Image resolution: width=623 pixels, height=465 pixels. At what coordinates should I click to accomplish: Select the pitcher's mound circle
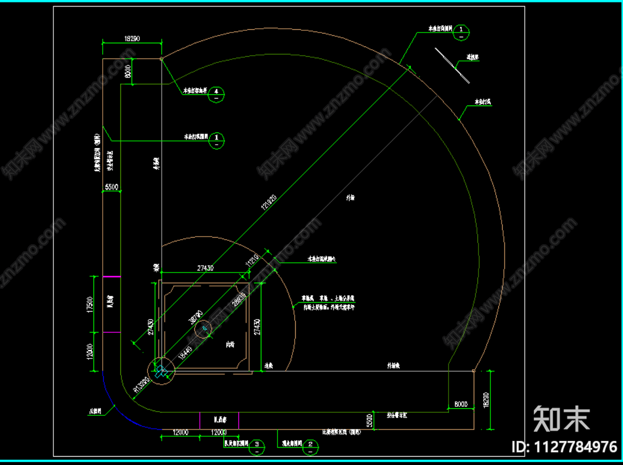(x=203, y=329)
